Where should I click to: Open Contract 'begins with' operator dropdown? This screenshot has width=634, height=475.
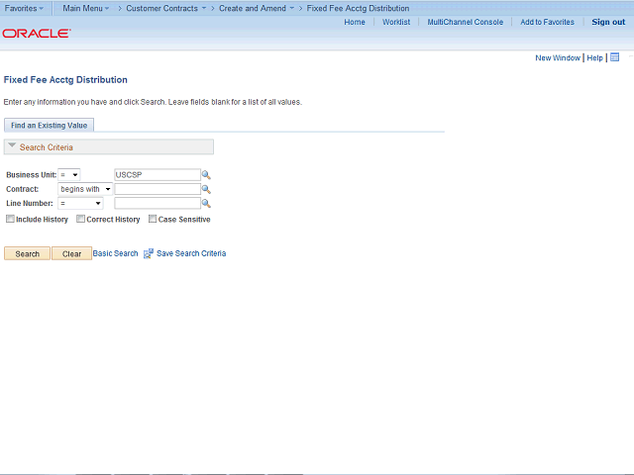(x=85, y=189)
